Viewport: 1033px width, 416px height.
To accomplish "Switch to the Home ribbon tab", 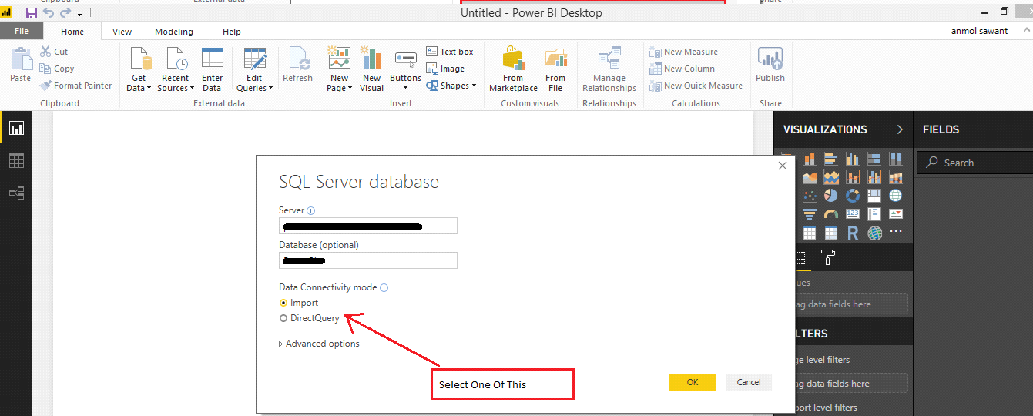I will click(72, 32).
